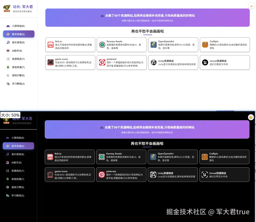Click the OpenGameArt icon in the light-theme card
Viewport: 256px width, 222px height.
coord(154,45)
